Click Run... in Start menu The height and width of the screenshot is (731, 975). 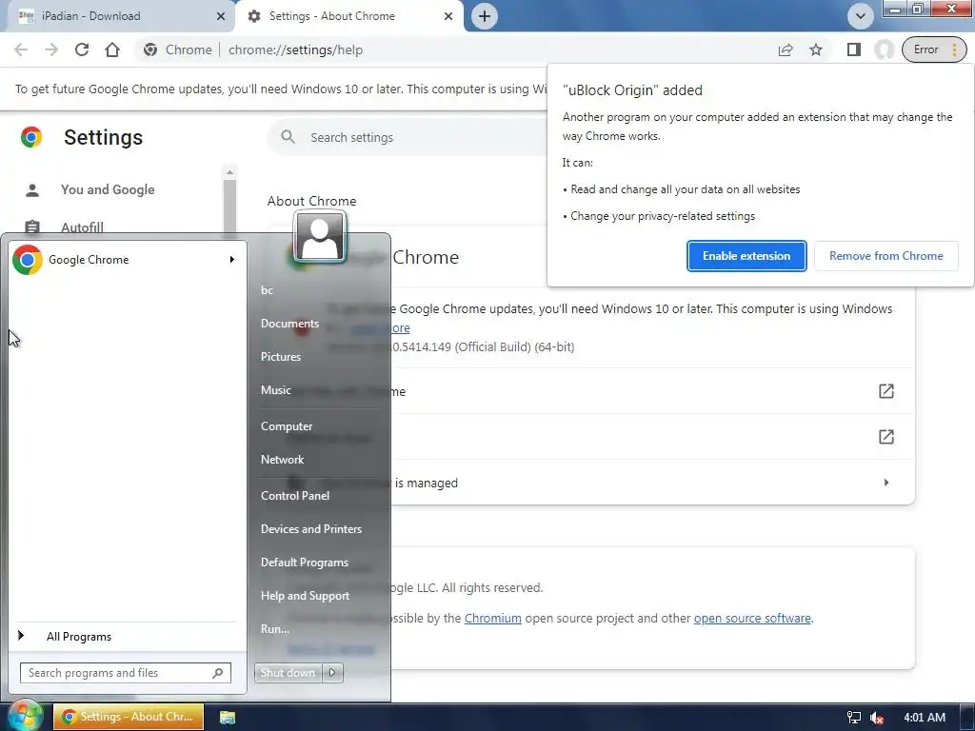(x=275, y=629)
